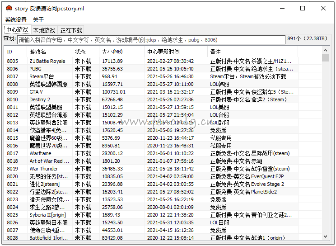Click the LOL韩服 note cell

pyautogui.click(x=219, y=84)
